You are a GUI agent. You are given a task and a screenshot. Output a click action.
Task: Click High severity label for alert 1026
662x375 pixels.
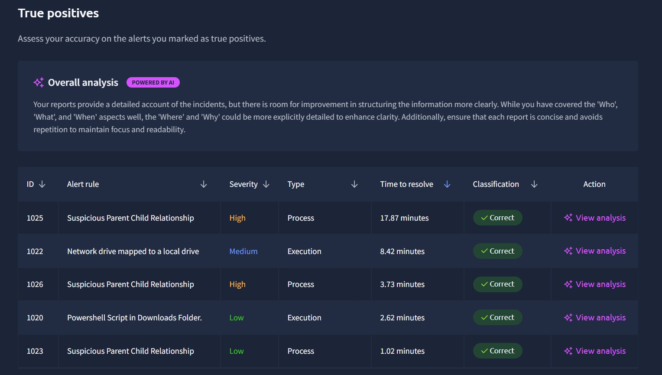237,284
